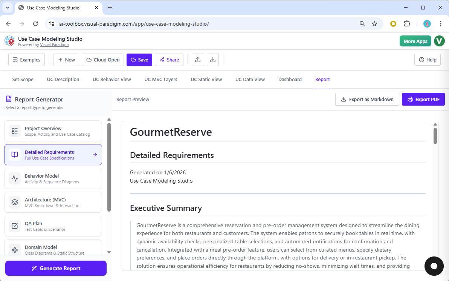
Task: Open the browser tab search dropdown
Action: [7, 8]
